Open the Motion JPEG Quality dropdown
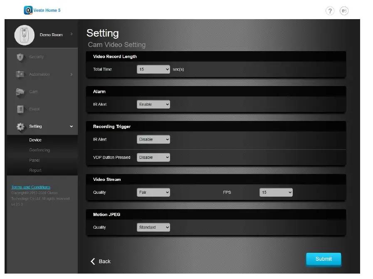 point(153,227)
